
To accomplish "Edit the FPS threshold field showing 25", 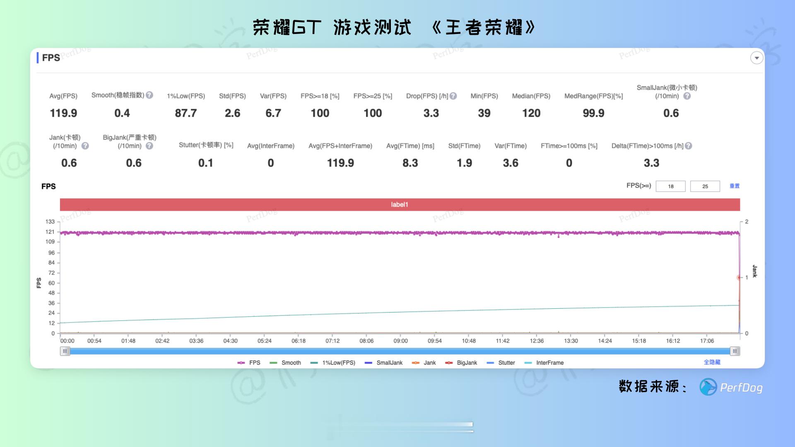I will [x=705, y=186].
